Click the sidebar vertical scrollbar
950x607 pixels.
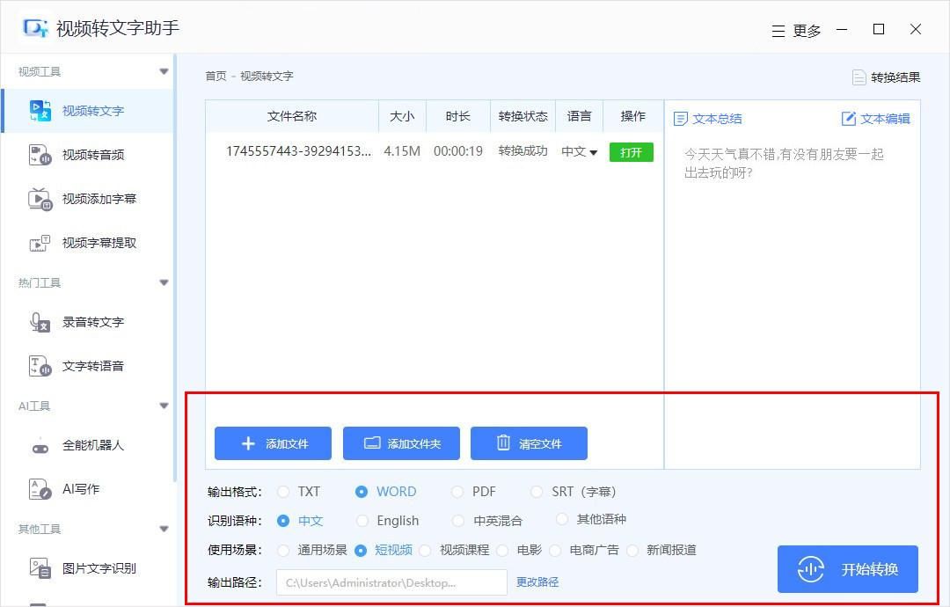[x=174, y=267]
